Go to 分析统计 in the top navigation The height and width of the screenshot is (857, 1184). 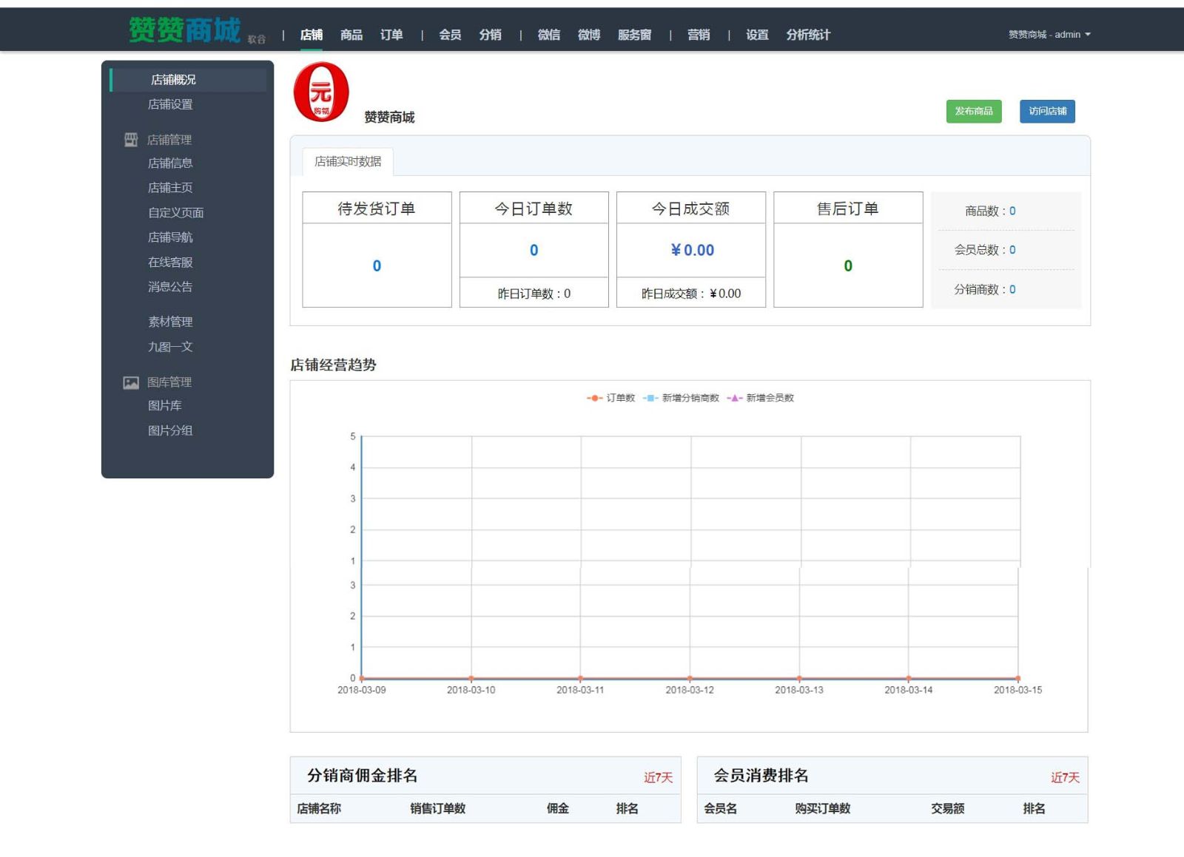[808, 35]
